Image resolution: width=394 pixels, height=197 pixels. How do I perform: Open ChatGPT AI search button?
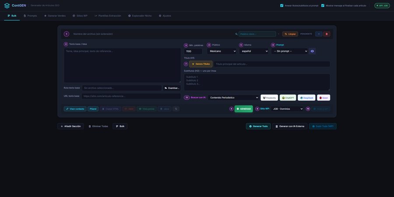click(x=288, y=98)
